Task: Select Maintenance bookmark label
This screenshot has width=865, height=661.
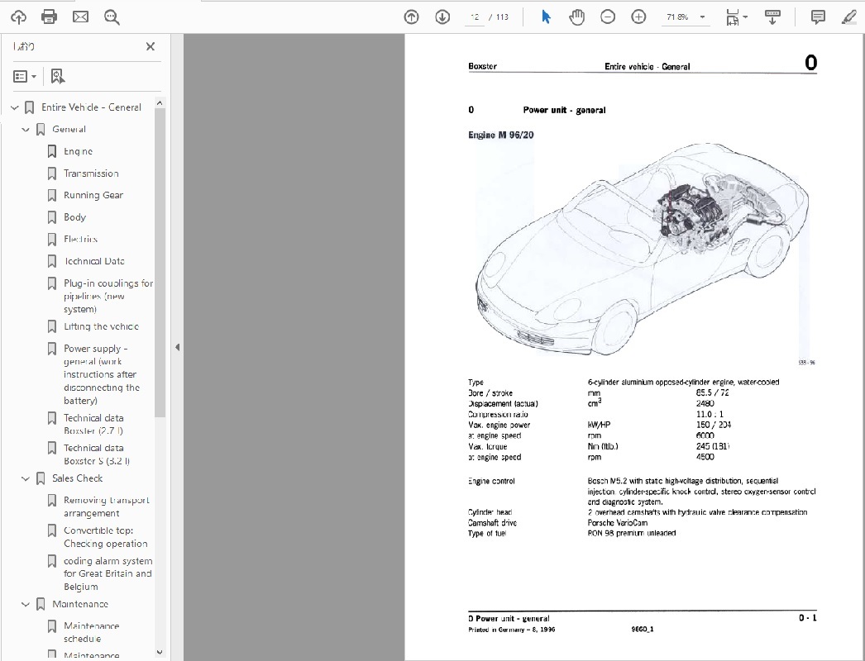Action: click(x=80, y=604)
